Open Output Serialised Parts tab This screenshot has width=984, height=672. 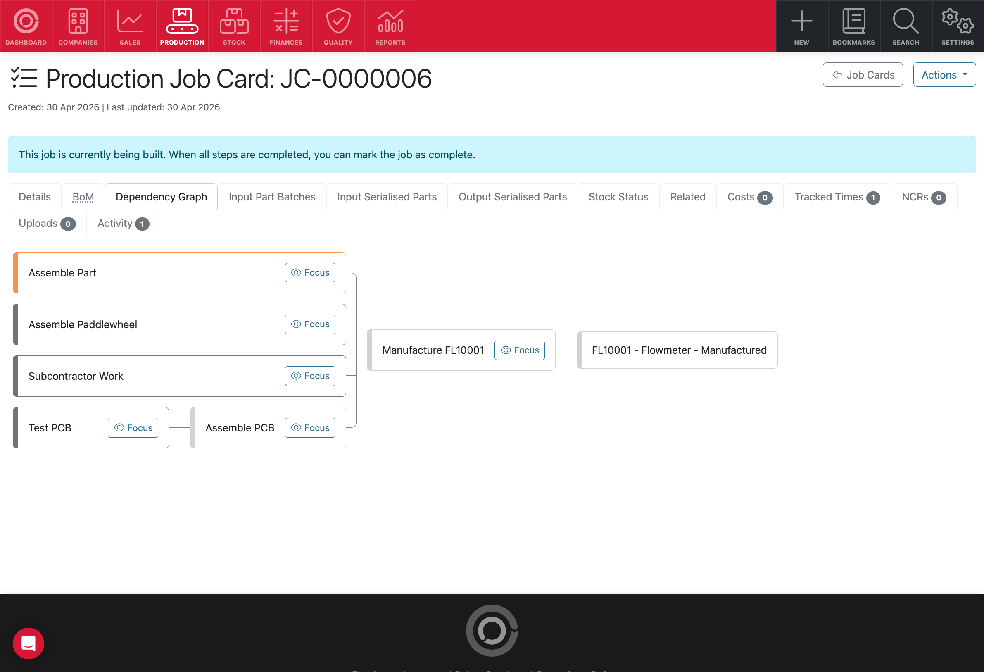pos(512,197)
